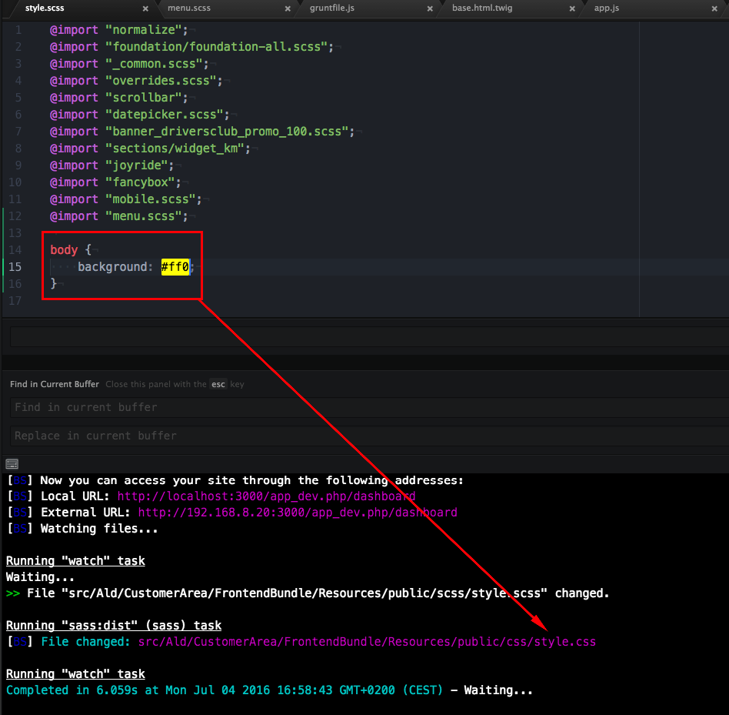This screenshot has height=715, width=729.
Task: Click the last Running "watch" task heading
Action: [75, 674]
